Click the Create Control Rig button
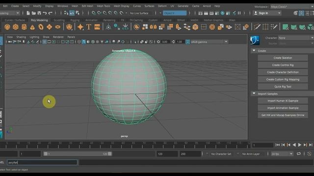Screen dimensions: 314x176 (x=283, y=65)
